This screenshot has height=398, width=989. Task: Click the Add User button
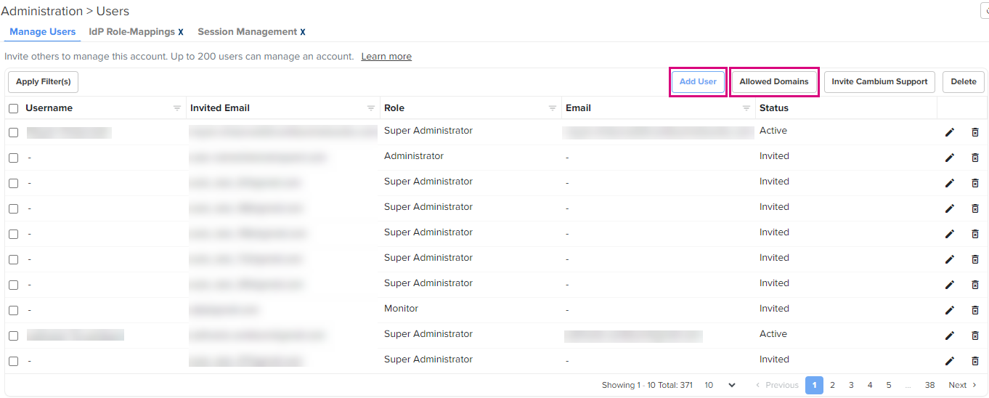(698, 81)
